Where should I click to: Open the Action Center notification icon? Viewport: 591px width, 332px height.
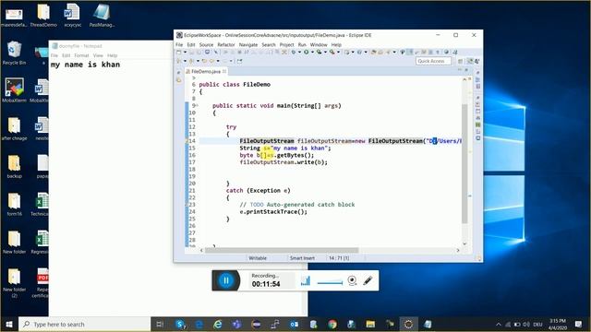point(579,324)
